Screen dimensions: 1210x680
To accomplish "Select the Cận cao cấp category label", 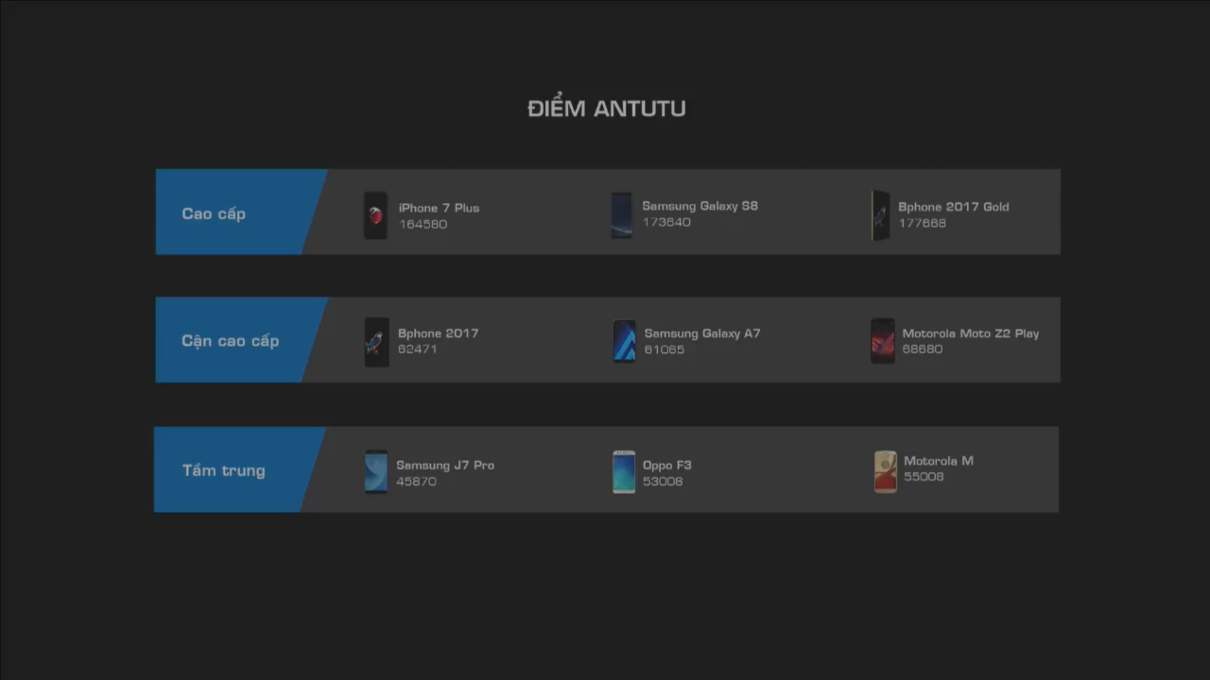I will click(x=230, y=341).
